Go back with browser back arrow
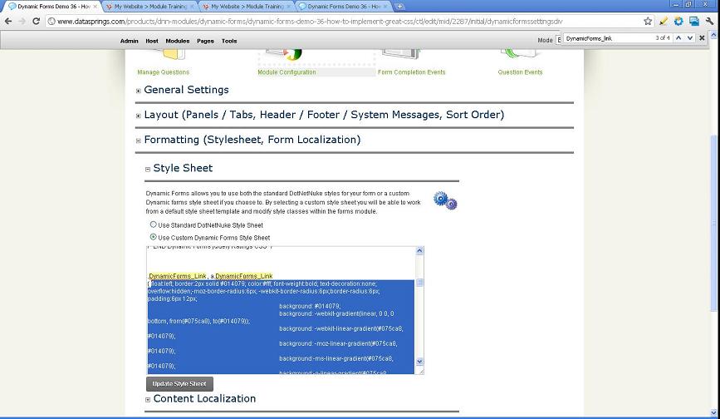The height and width of the screenshot is (419, 720). 7,21
